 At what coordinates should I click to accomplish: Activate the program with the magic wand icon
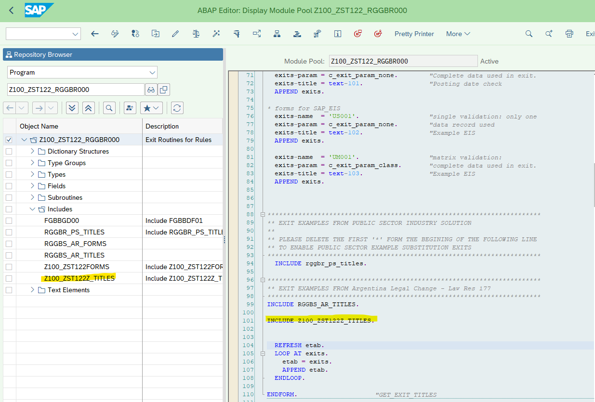pyautogui.click(x=216, y=34)
